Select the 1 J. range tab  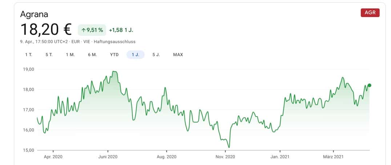tap(136, 55)
